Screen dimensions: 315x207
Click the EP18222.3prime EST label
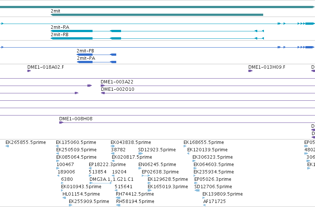(x=107, y=165)
